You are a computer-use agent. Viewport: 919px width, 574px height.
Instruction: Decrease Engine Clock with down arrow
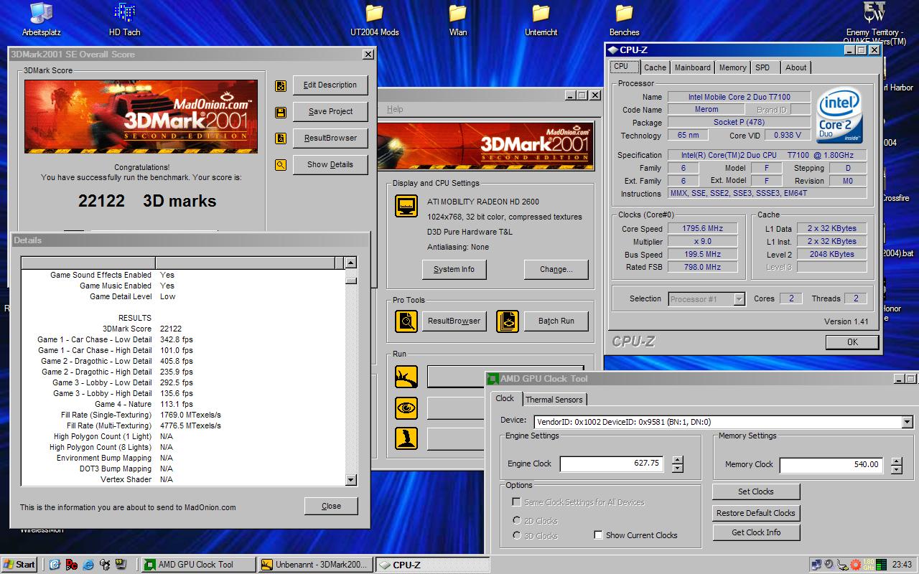tap(677, 469)
